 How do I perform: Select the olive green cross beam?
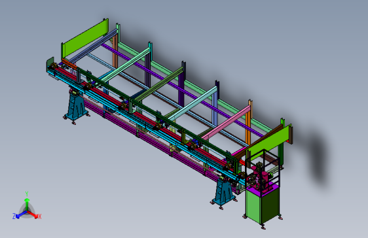click(x=159, y=84)
